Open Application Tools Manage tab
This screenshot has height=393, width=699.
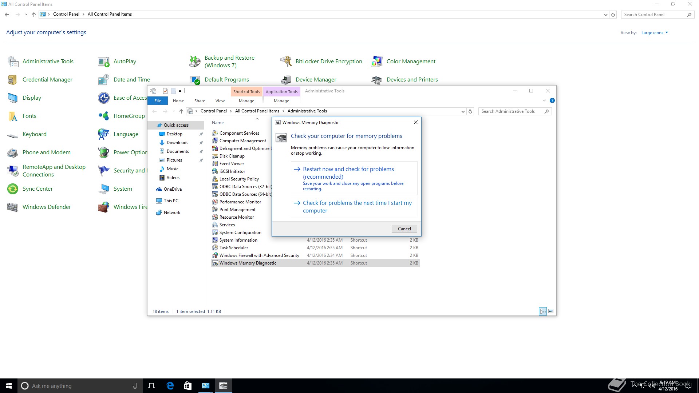pos(281,101)
